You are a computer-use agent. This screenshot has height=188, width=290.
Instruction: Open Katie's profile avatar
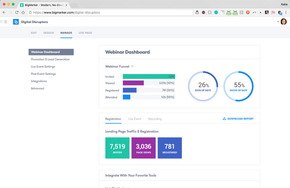283,21
